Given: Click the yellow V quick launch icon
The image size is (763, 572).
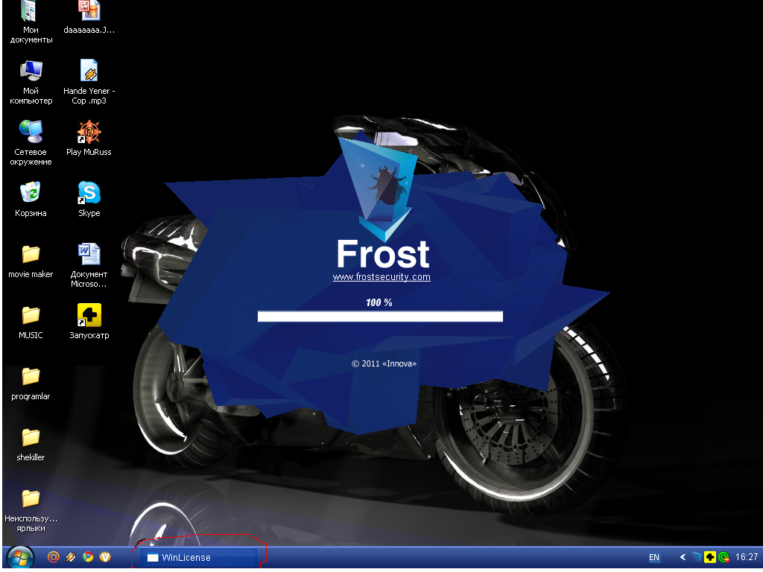Looking at the screenshot, I should (105, 557).
